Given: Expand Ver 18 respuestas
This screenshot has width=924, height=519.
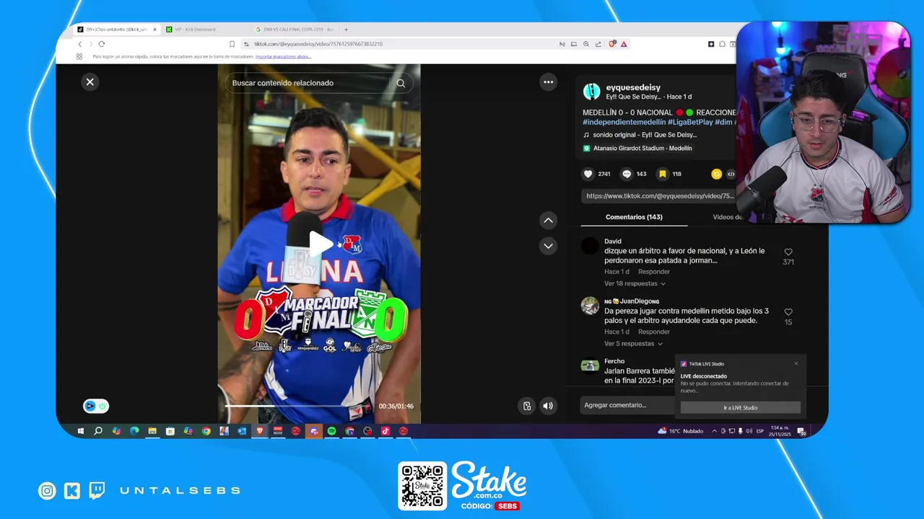Looking at the screenshot, I should (x=634, y=284).
